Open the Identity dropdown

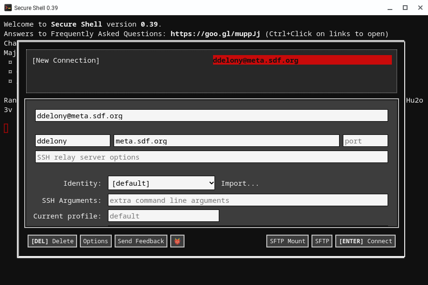[x=161, y=183]
